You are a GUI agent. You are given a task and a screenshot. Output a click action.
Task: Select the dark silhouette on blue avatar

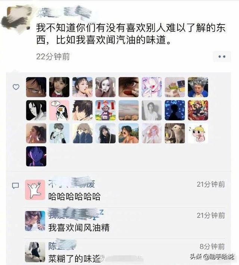point(175,110)
